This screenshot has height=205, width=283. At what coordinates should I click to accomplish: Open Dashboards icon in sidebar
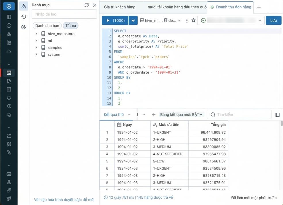[9, 89]
